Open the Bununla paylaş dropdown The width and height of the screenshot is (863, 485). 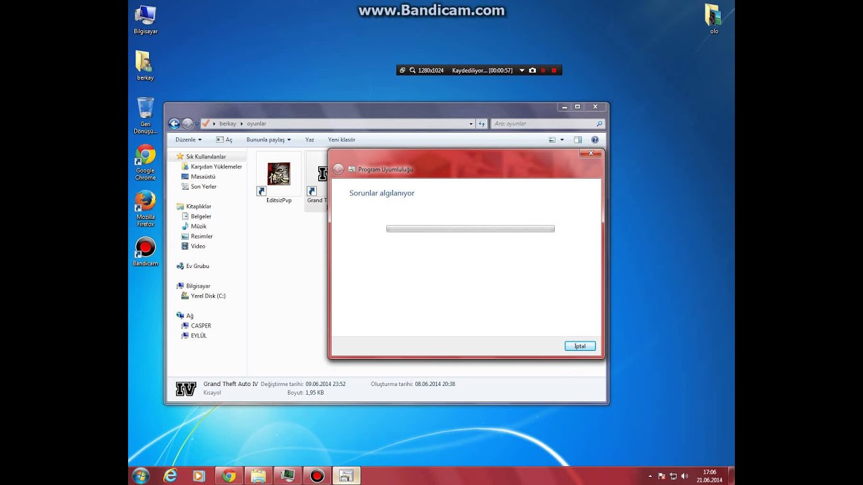tap(268, 139)
